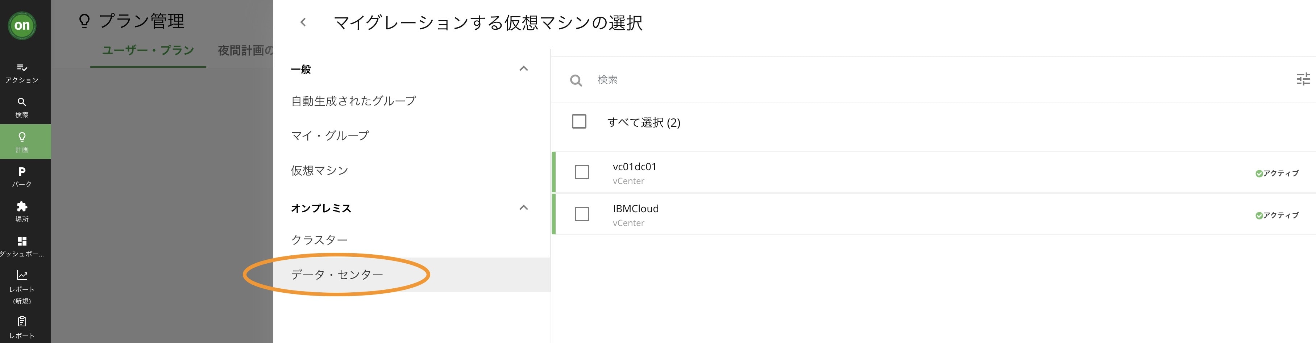Collapse the 一般 section chevron
This screenshot has height=343, width=1316.
click(523, 68)
